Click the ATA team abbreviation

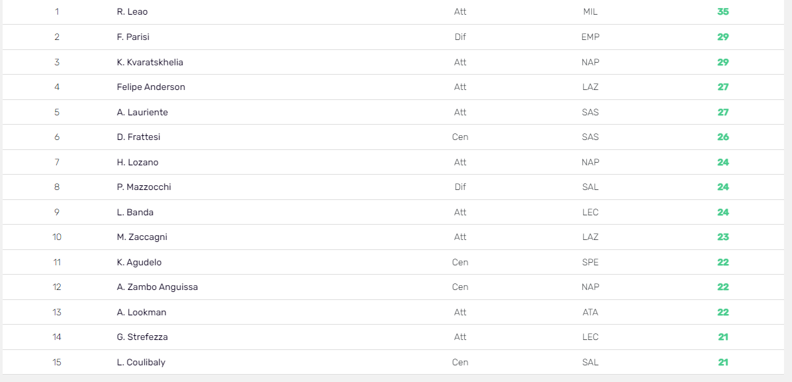(590, 312)
